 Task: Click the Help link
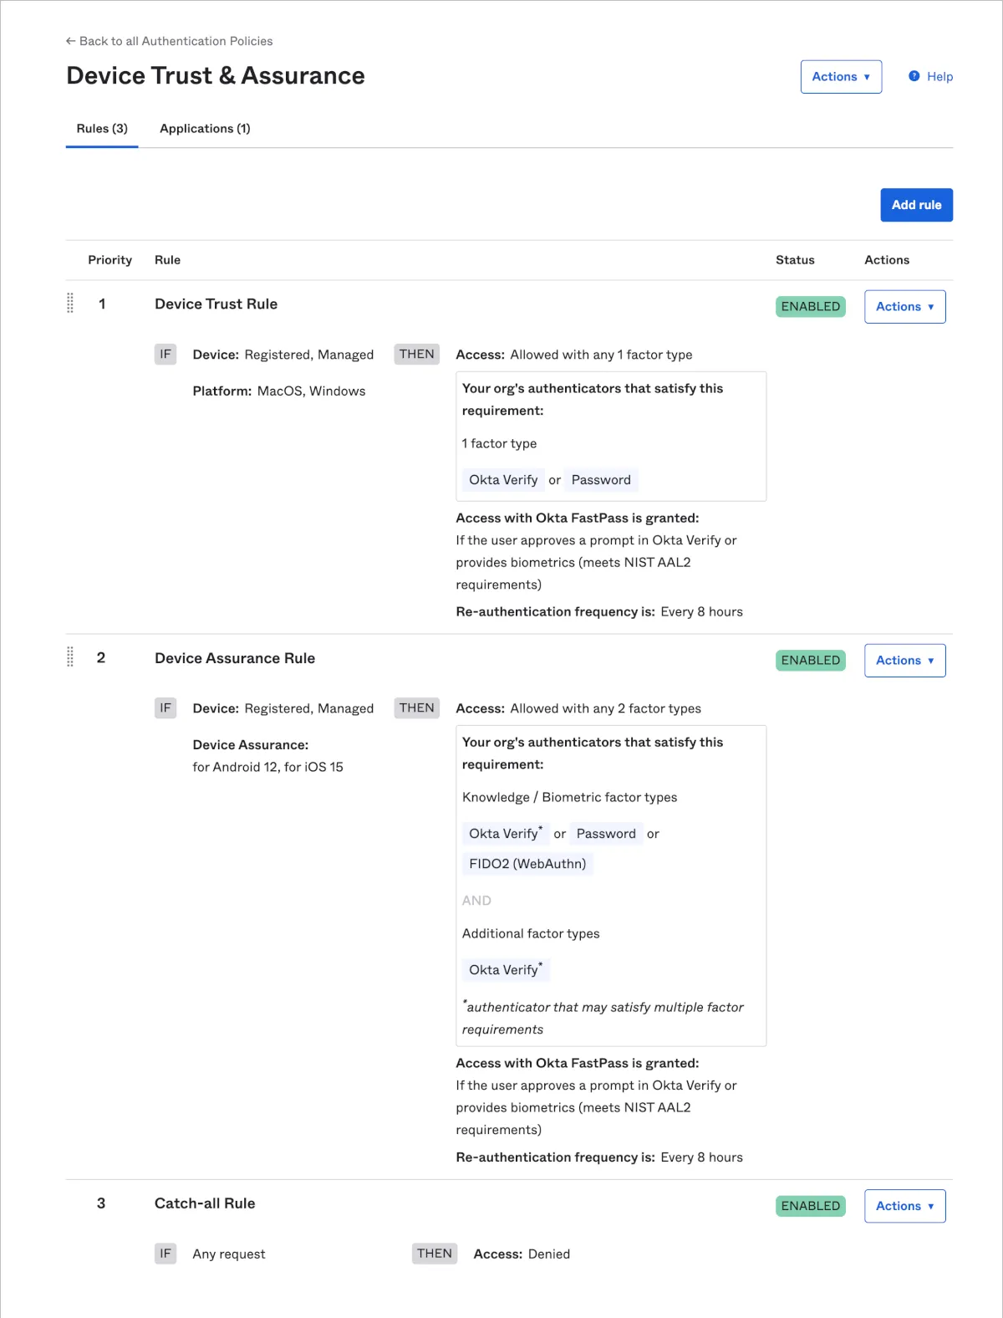point(939,77)
